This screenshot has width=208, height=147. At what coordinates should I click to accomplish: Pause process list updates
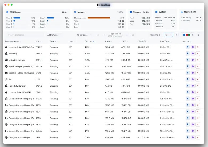(x=176, y=35)
